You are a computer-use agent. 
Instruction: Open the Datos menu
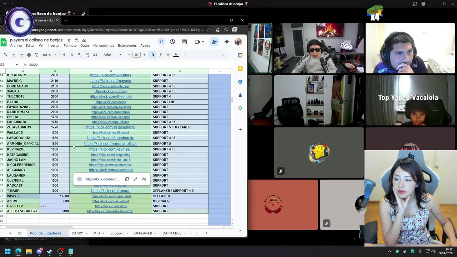[x=85, y=46]
